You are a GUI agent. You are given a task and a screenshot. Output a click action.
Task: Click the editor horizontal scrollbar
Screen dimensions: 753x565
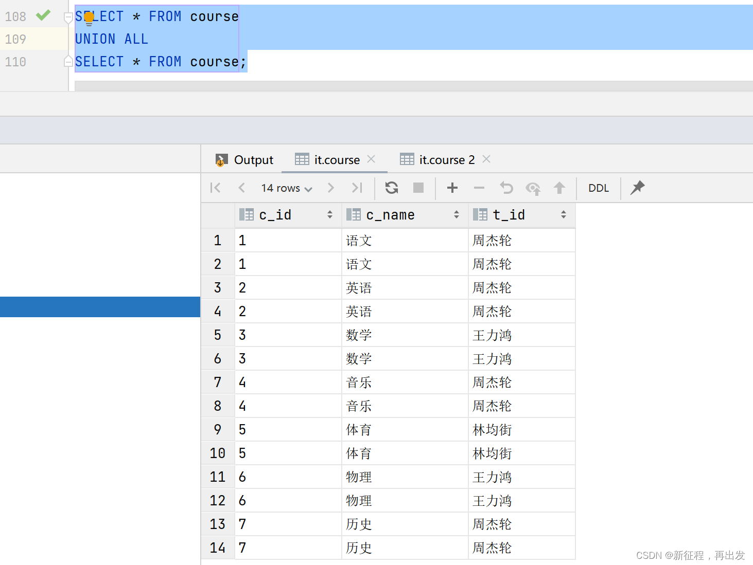pos(414,86)
